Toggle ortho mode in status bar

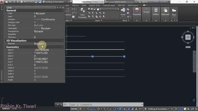(x=95, y=109)
